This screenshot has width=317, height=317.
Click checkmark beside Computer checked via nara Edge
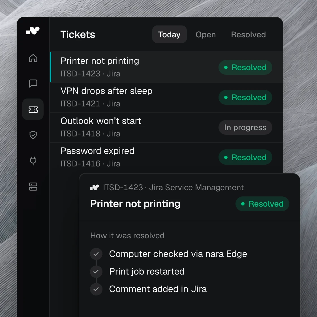click(x=96, y=254)
